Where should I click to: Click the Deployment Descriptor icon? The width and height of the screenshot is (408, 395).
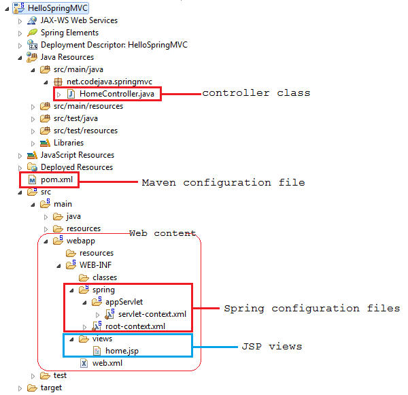tap(32, 45)
